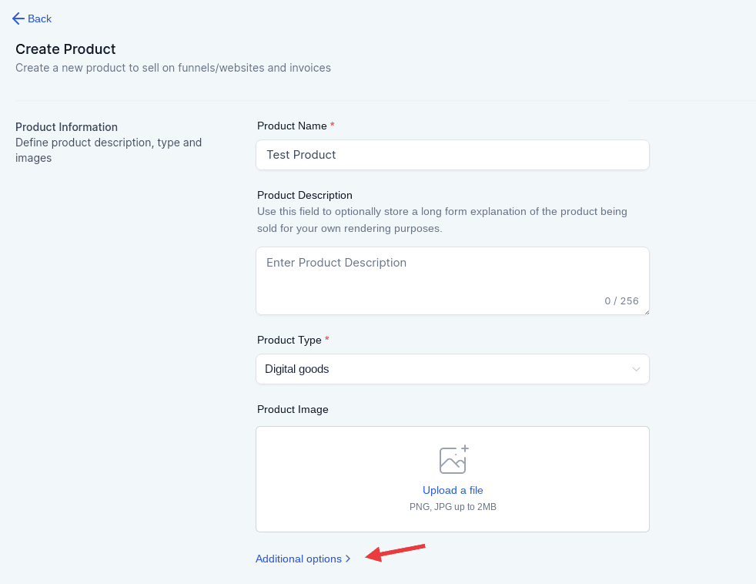Click the blue back arrow icon
This screenshot has height=584, width=756.
point(18,18)
